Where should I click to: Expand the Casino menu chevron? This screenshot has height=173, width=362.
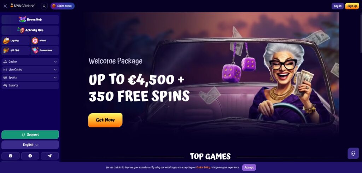coord(55,62)
